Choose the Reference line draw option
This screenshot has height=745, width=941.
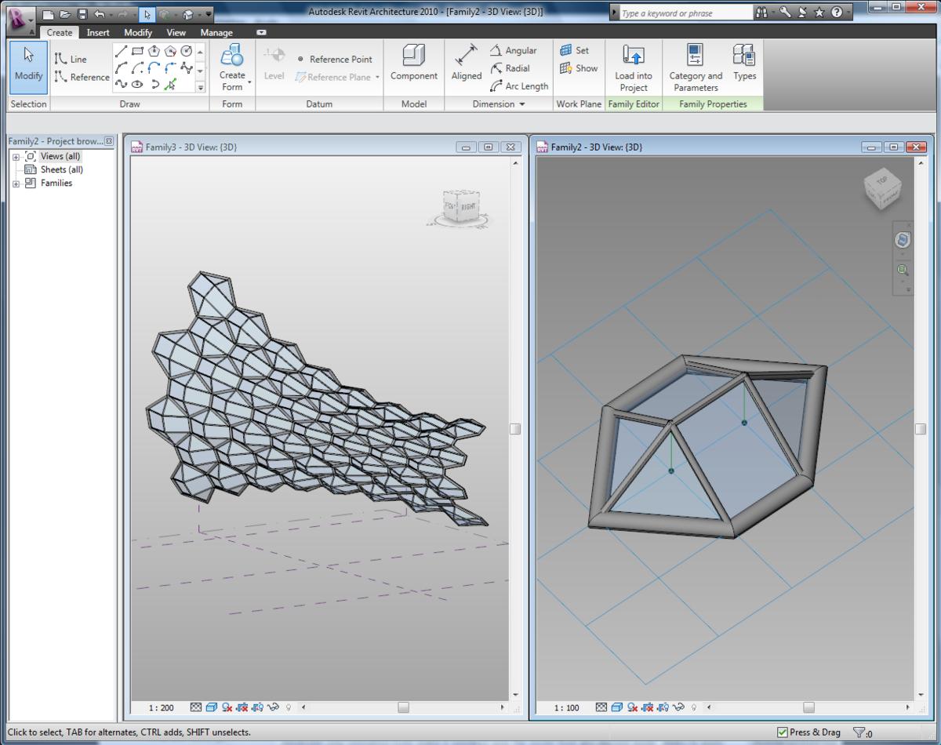pos(82,77)
